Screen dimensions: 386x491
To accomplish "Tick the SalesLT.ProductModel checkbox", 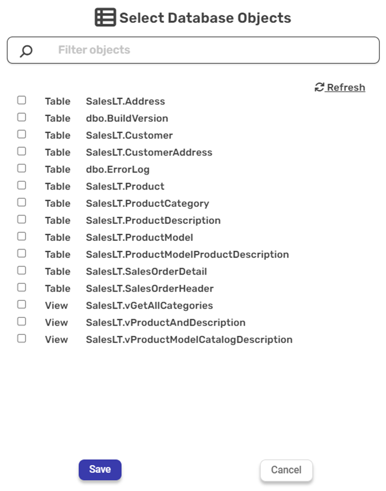I will click(22, 236).
